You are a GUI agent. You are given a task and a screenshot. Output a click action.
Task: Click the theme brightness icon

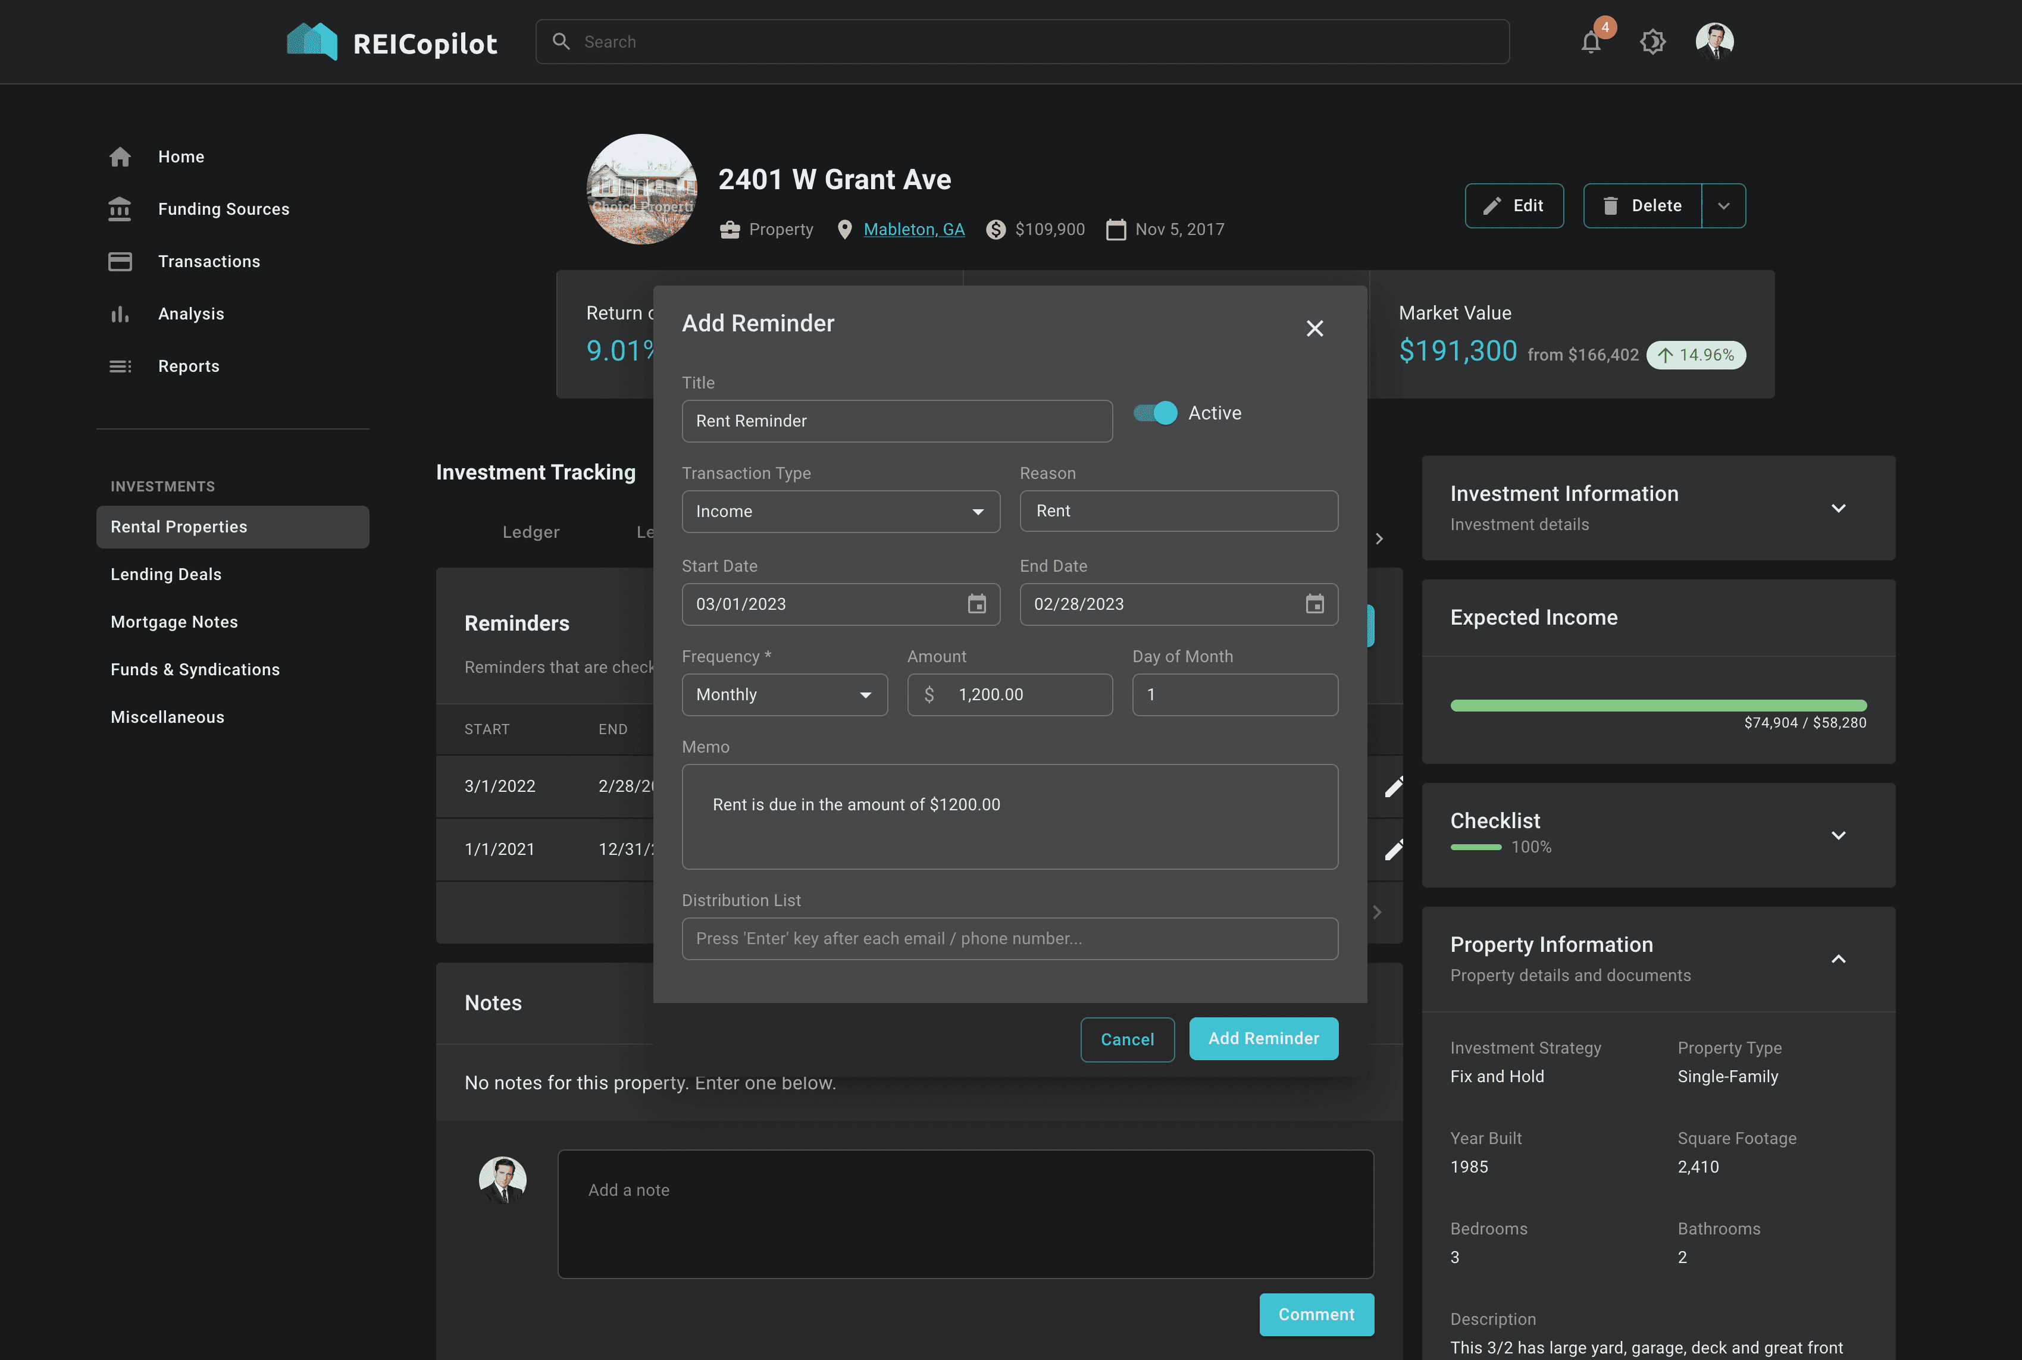coord(1652,42)
